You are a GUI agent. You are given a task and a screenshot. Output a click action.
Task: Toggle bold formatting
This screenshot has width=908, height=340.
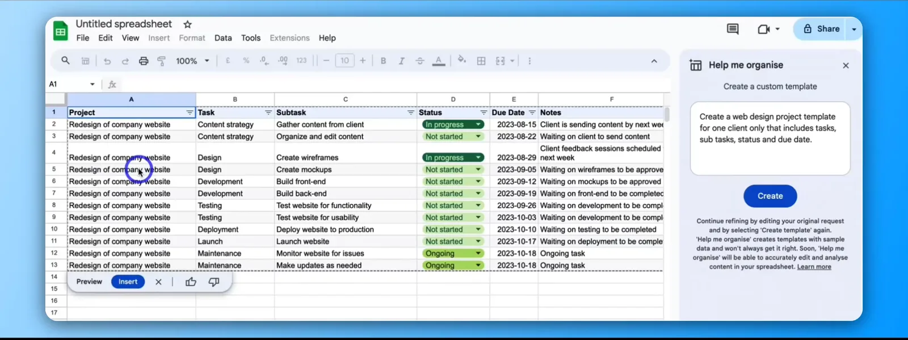click(x=383, y=61)
